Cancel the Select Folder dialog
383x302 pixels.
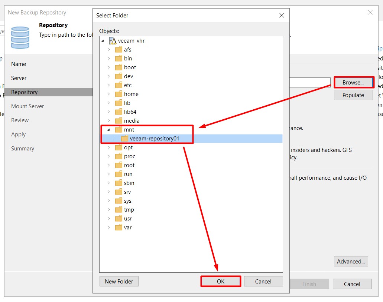pyautogui.click(x=263, y=282)
